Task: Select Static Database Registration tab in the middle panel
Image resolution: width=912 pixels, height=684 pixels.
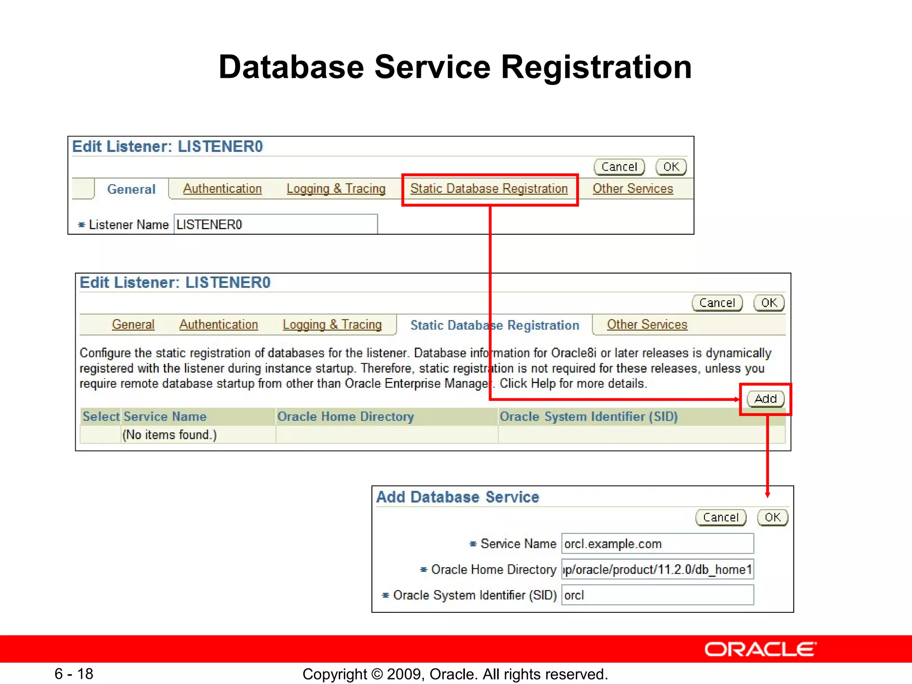Action: tap(495, 326)
